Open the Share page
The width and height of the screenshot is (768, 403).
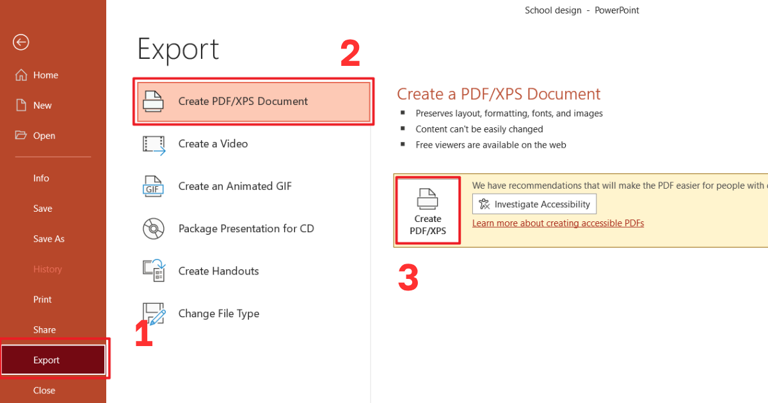pos(53,329)
